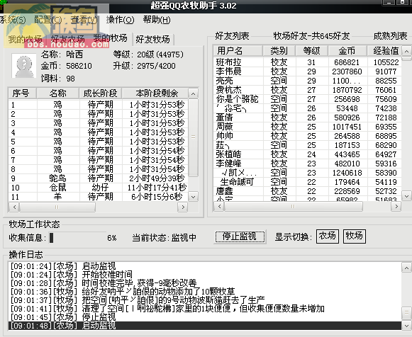
Task: Sort friends by 等级 column header
Action: 311,50
